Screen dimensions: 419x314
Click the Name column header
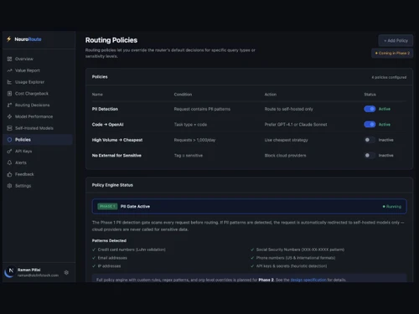[97, 95]
